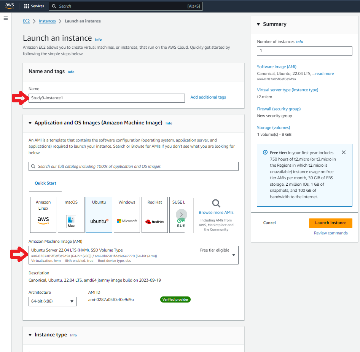Collapse the Instance type section

[x=30, y=335]
